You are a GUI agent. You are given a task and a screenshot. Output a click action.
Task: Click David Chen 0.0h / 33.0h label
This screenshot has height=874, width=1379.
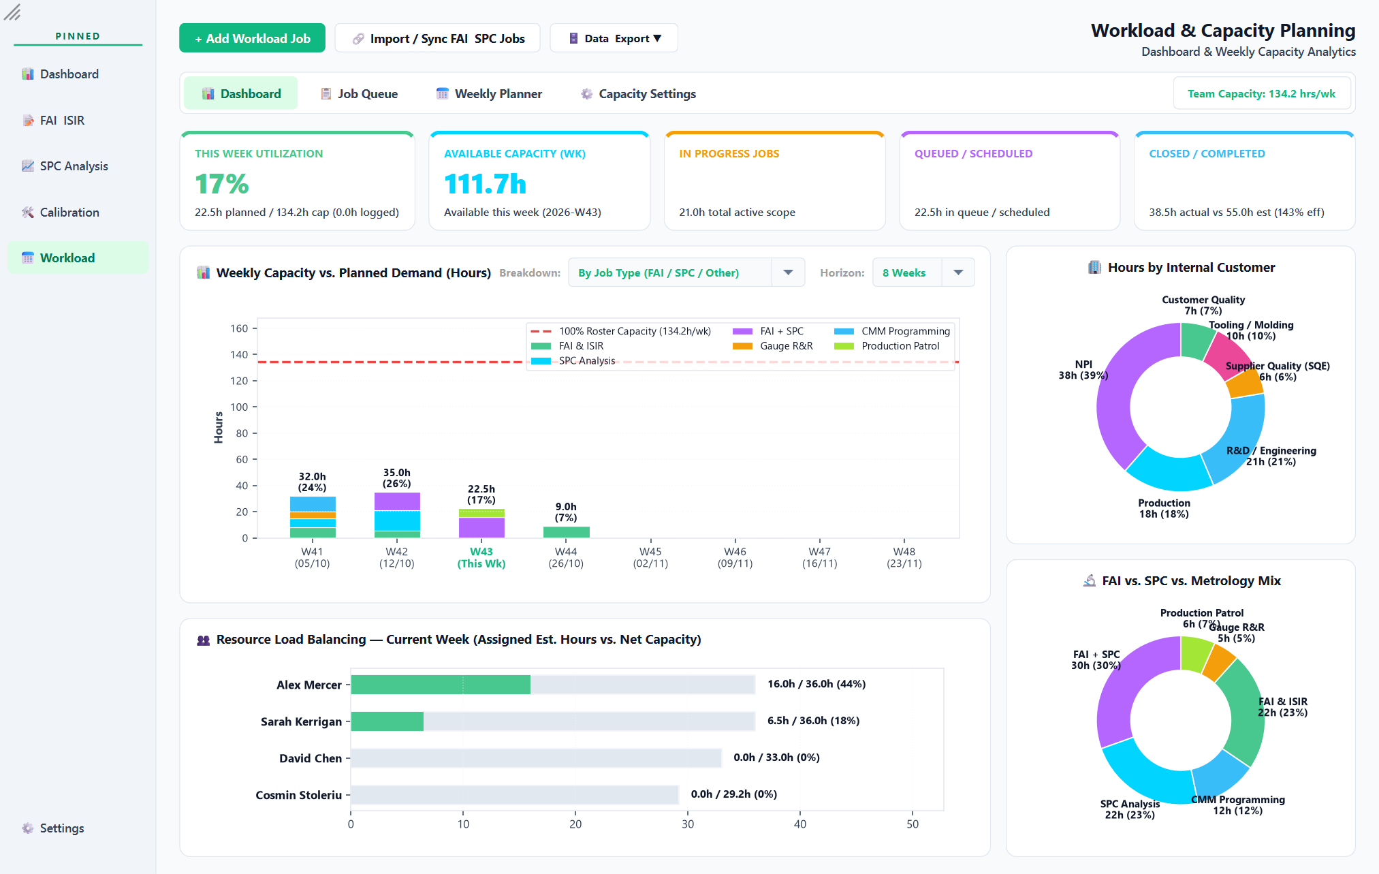coord(776,758)
